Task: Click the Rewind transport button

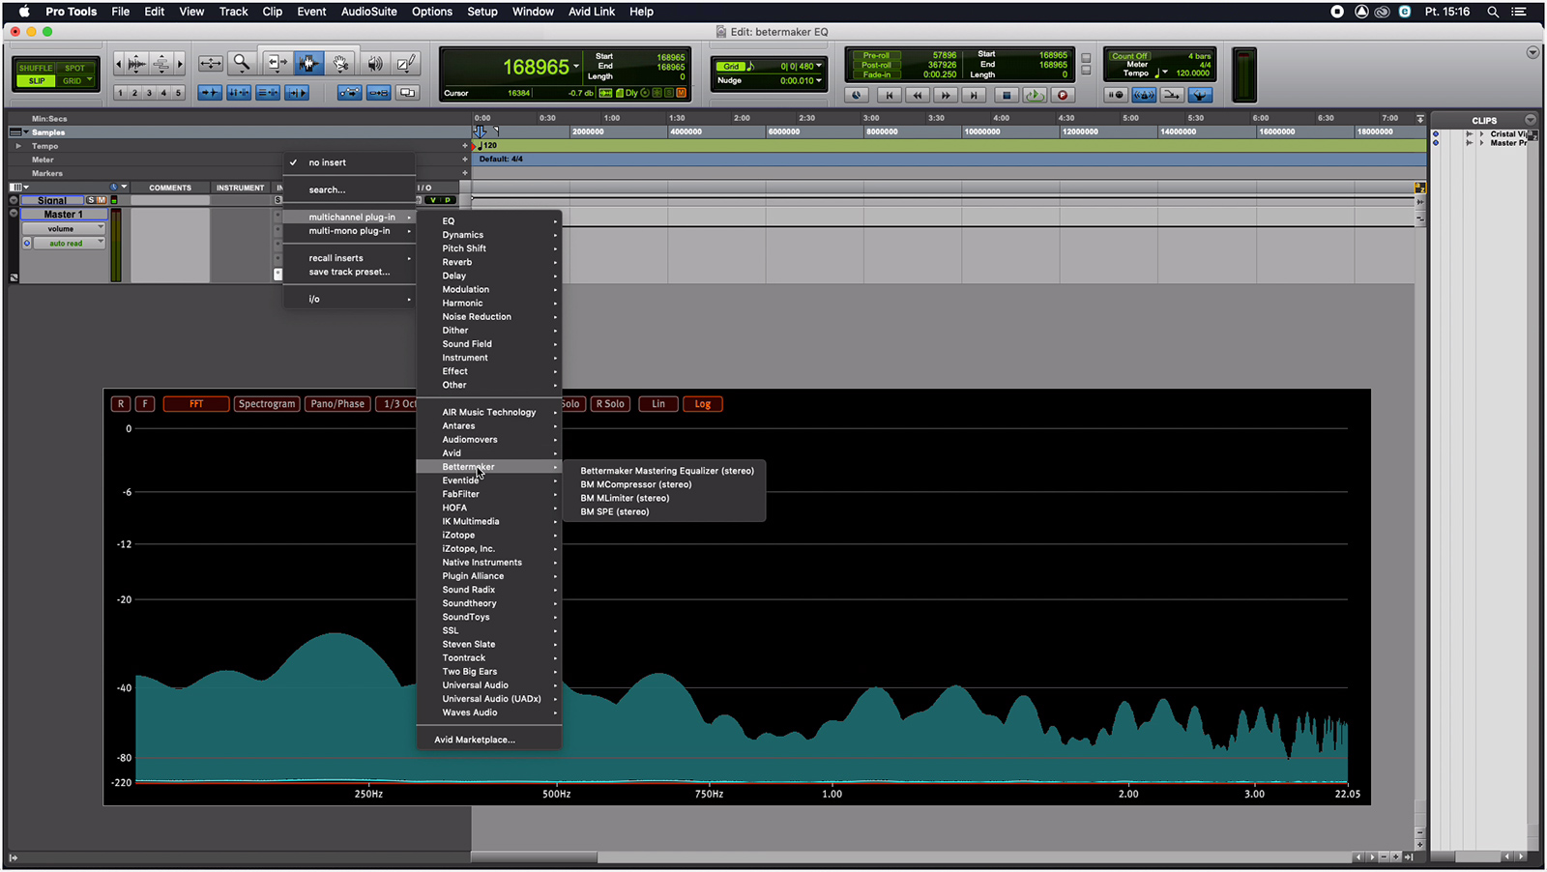Action: click(917, 95)
